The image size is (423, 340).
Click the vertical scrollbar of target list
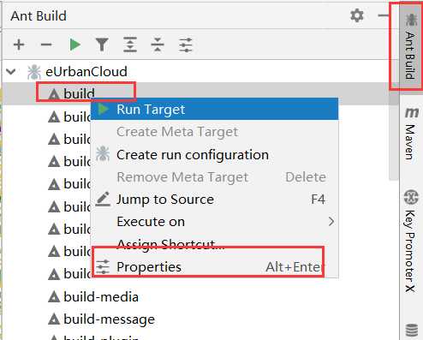coord(394,131)
